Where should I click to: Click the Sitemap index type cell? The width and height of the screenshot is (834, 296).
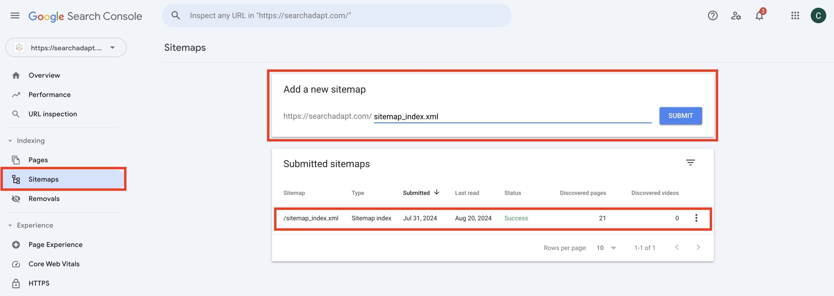tap(371, 218)
